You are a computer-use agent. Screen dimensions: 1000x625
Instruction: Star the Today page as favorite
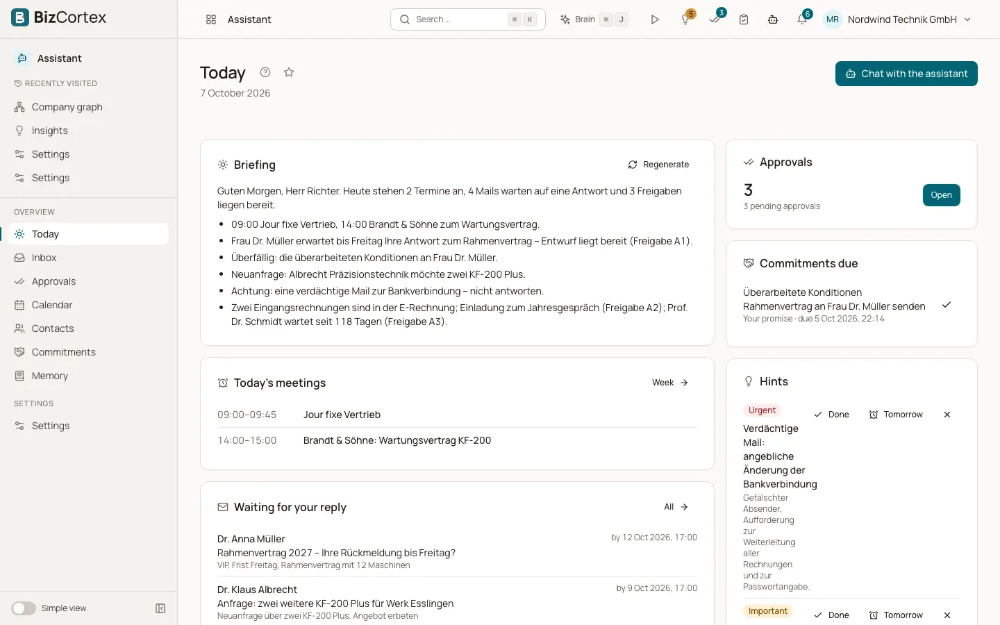point(289,72)
